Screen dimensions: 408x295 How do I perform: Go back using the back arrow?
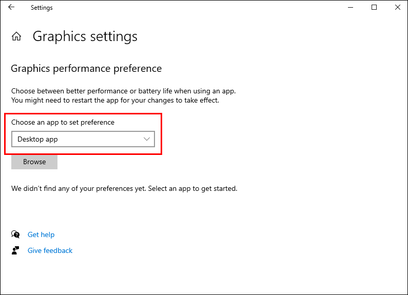[11, 8]
